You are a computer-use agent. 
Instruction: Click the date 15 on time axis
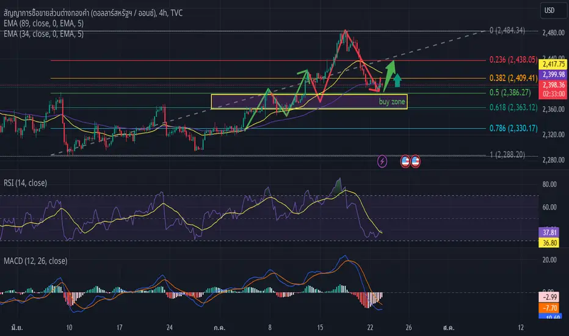[320, 327]
